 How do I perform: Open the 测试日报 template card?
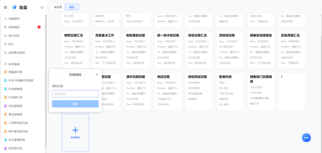[x=168, y=92]
